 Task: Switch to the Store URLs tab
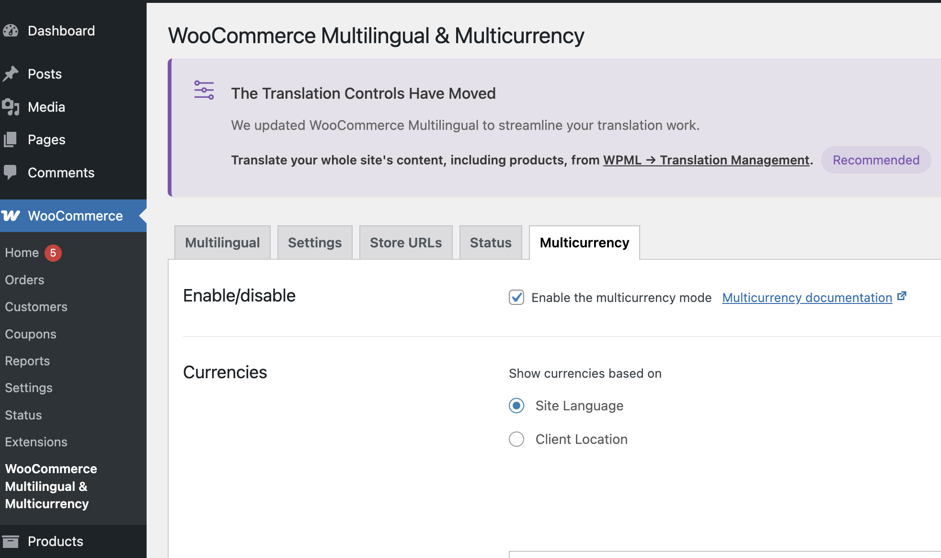pyautogui.click(x=406, y=243)
